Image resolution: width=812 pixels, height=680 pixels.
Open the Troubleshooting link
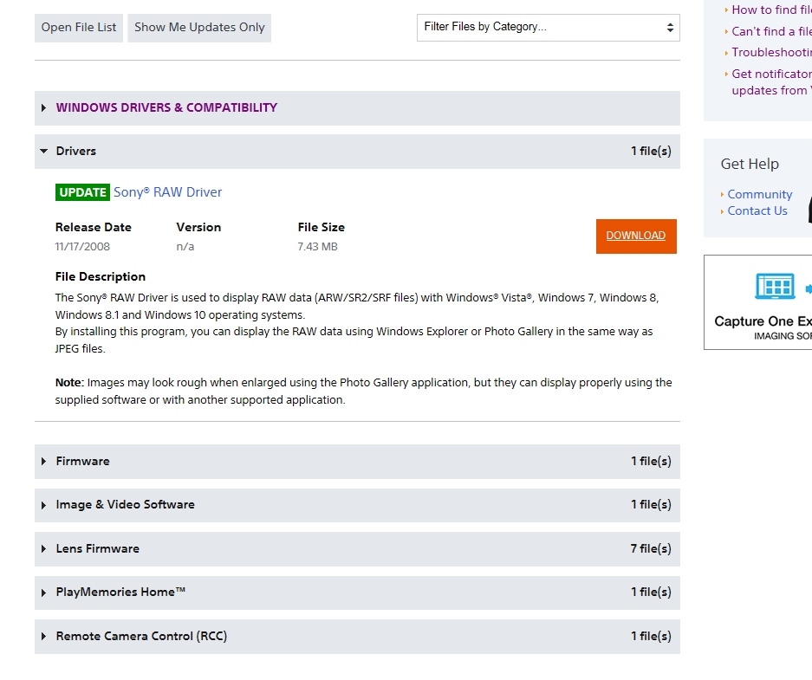771,52
